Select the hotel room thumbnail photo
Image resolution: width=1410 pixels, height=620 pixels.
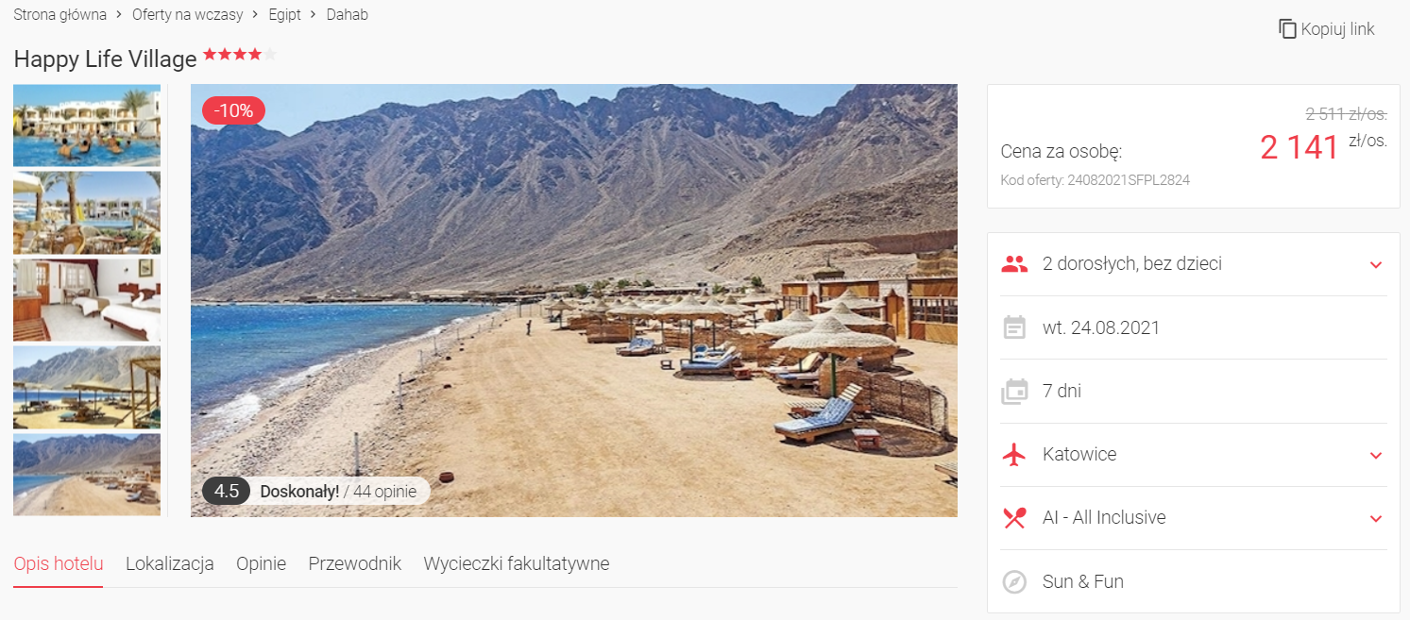tap(87, 300)
